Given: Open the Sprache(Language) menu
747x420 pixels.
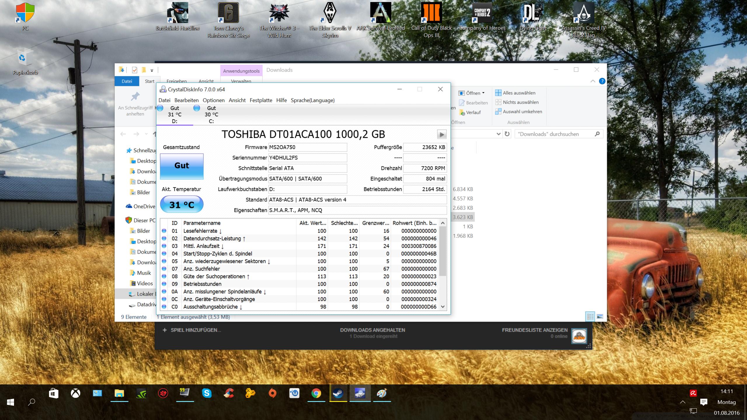Looking at the screenshot, I should [312, 100].
